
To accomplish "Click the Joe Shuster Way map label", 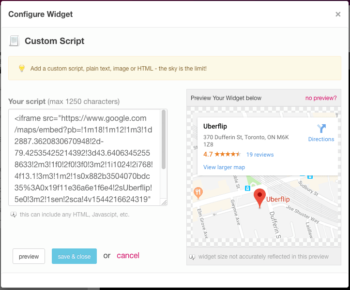I will (x=303, y=214).
